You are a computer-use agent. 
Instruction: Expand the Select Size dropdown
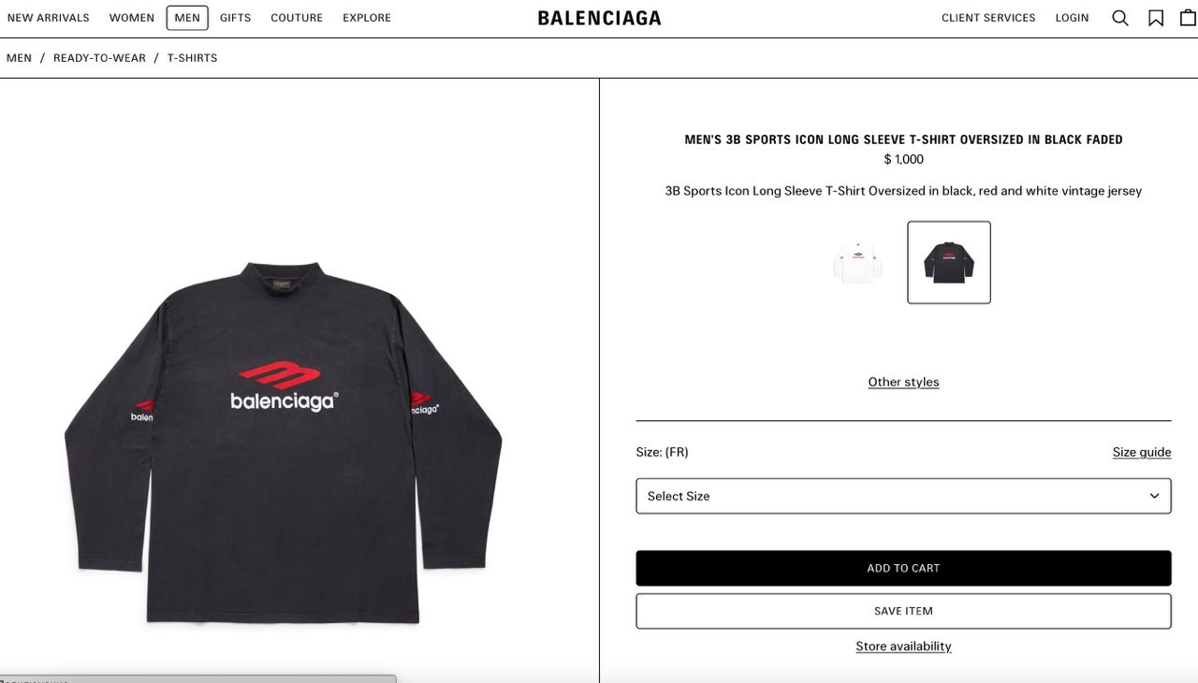point(903,496)
